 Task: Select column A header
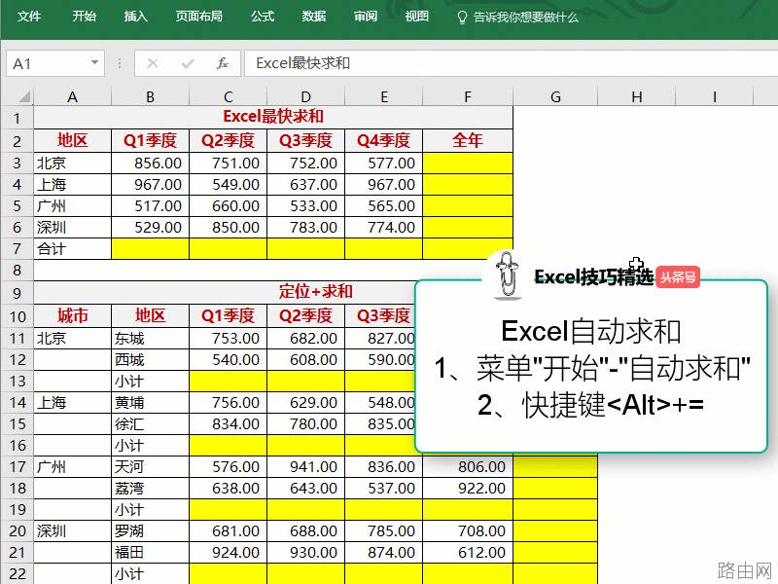pyautogui.click(x=72, y=96)
